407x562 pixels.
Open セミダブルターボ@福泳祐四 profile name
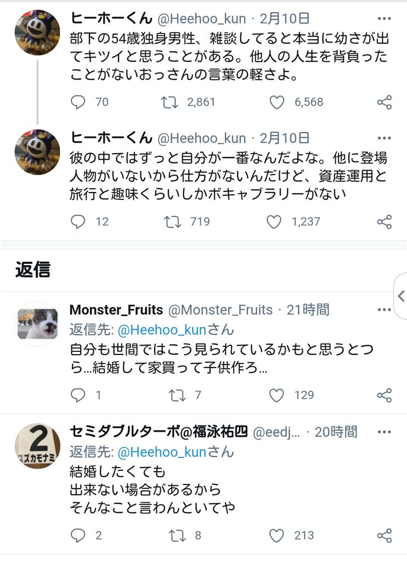click(159, 431)
